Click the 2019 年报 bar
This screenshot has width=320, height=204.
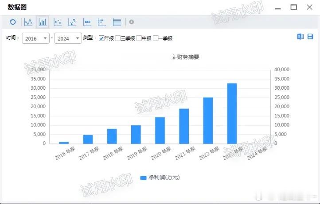pyautogui.click(x=136, y=134)
